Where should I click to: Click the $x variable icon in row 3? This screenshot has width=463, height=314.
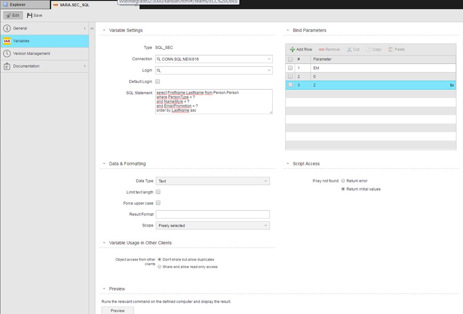point(452,85)
